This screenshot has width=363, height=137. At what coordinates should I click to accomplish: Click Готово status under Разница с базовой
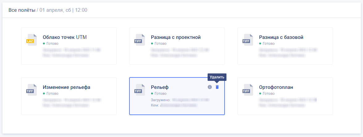[x=268, y=44]
